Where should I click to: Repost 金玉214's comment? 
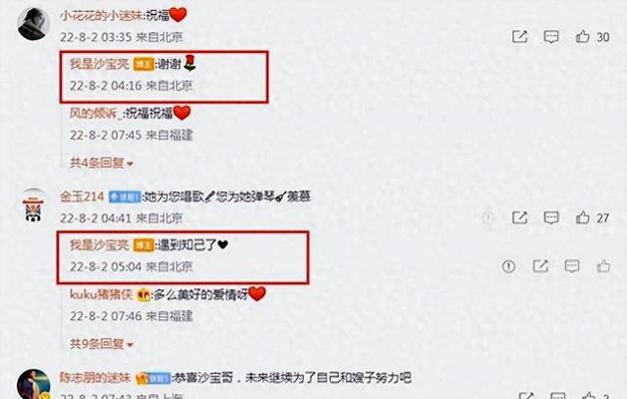519,217
